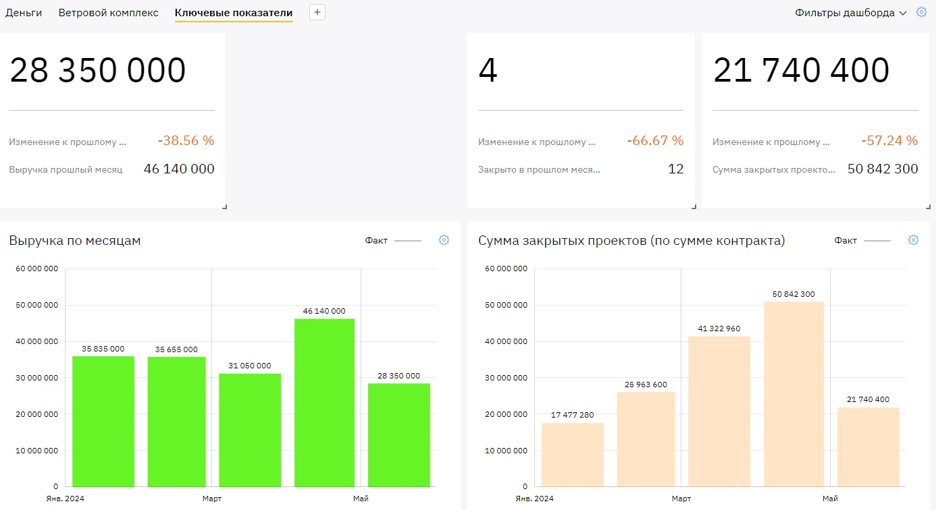The height and width of the screenshot is (510, 936).
Task: Click the plus icon to add a dashboard tab
Action: 317,12
